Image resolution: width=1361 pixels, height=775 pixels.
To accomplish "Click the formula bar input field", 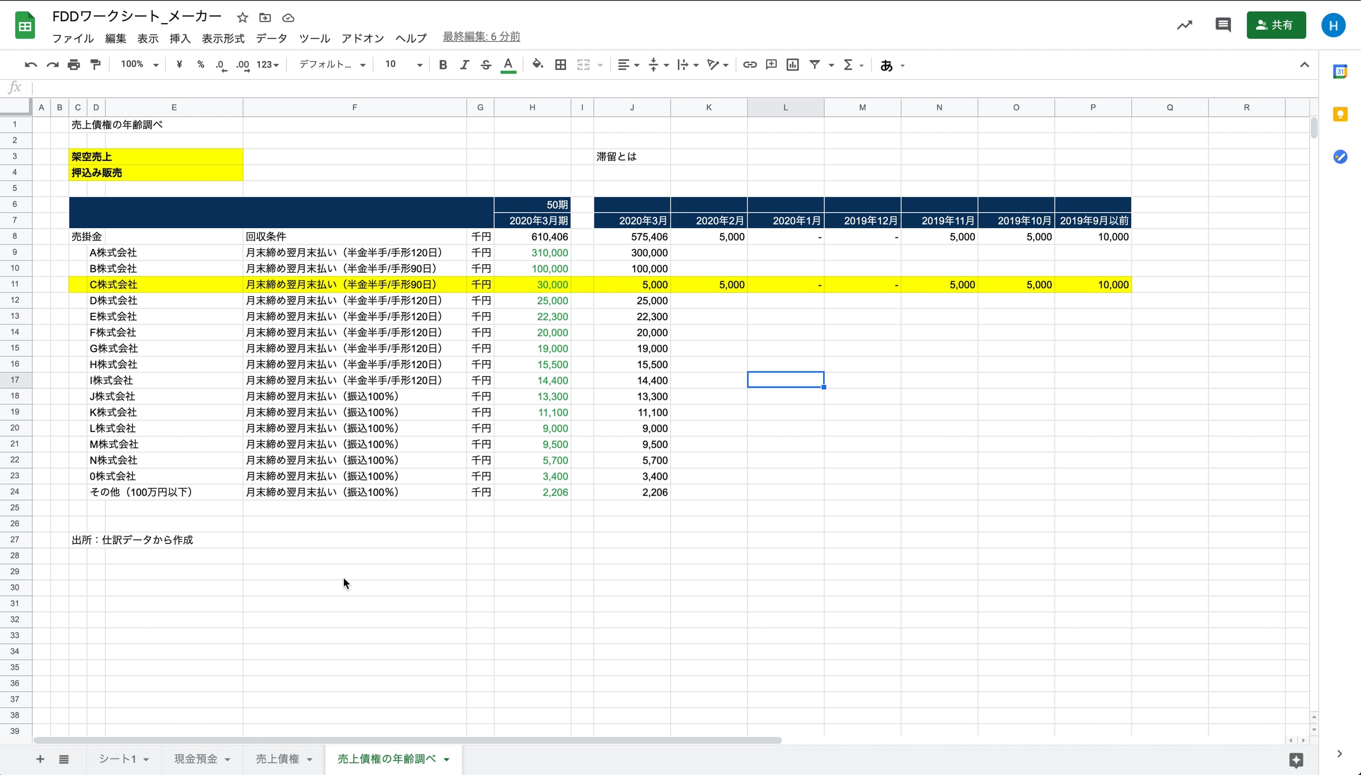I will [x=646, y=87].
